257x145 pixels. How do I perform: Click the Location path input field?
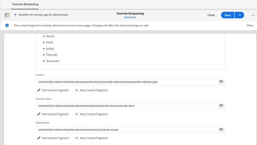(x=127, y=82)
